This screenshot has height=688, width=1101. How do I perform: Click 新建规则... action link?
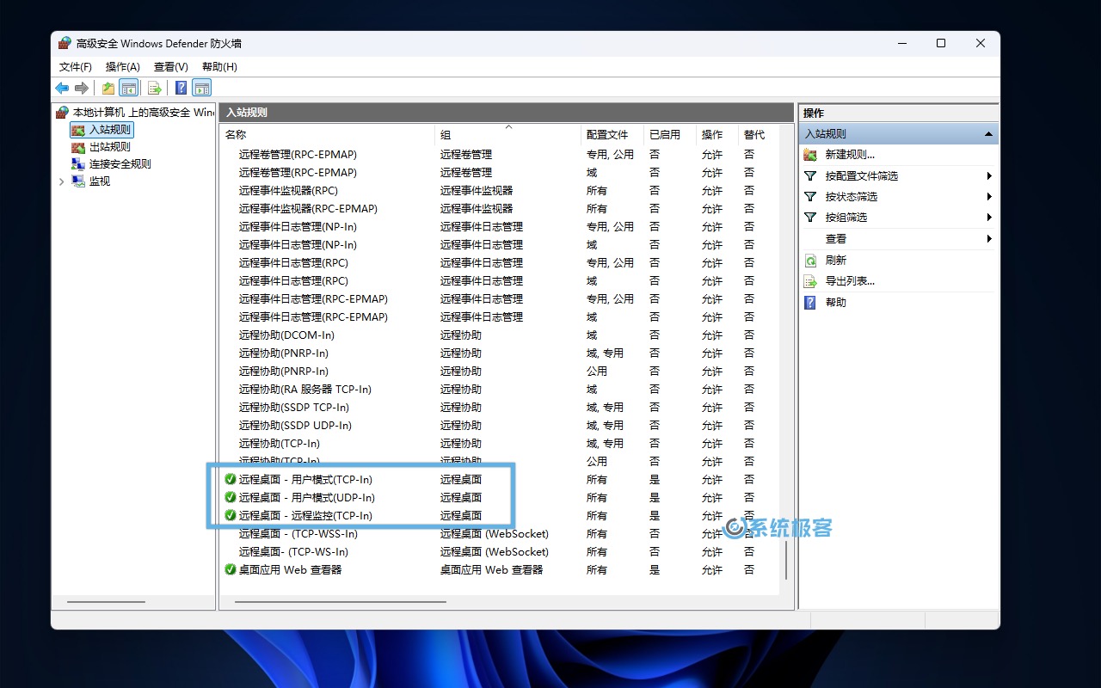tap(850, 155)
